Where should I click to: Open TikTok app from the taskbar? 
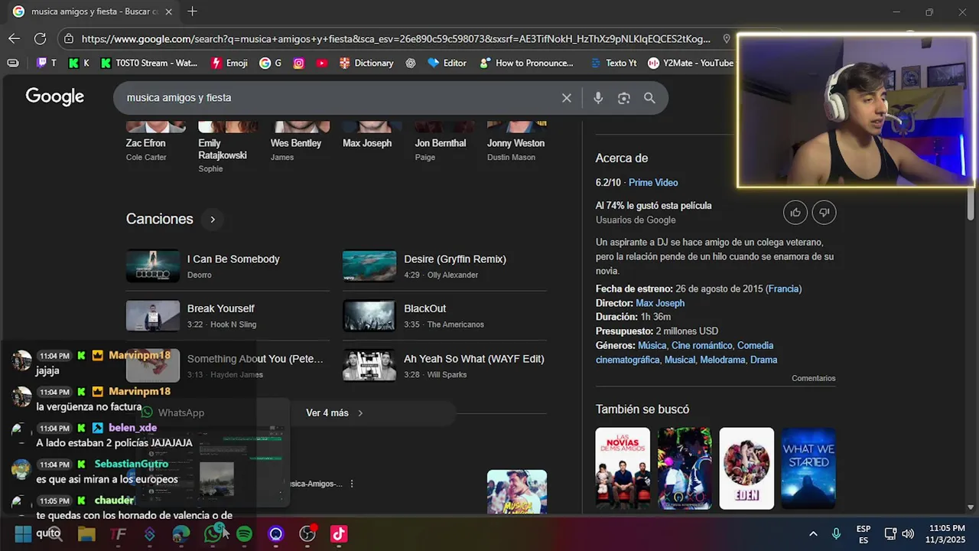pyautogui.click(x=339, y=533)
